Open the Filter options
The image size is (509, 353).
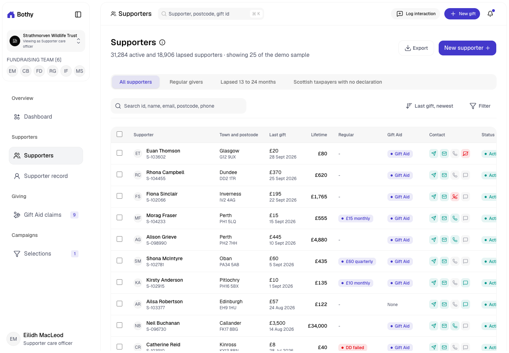pyautogui.click(x=480, y=106)
